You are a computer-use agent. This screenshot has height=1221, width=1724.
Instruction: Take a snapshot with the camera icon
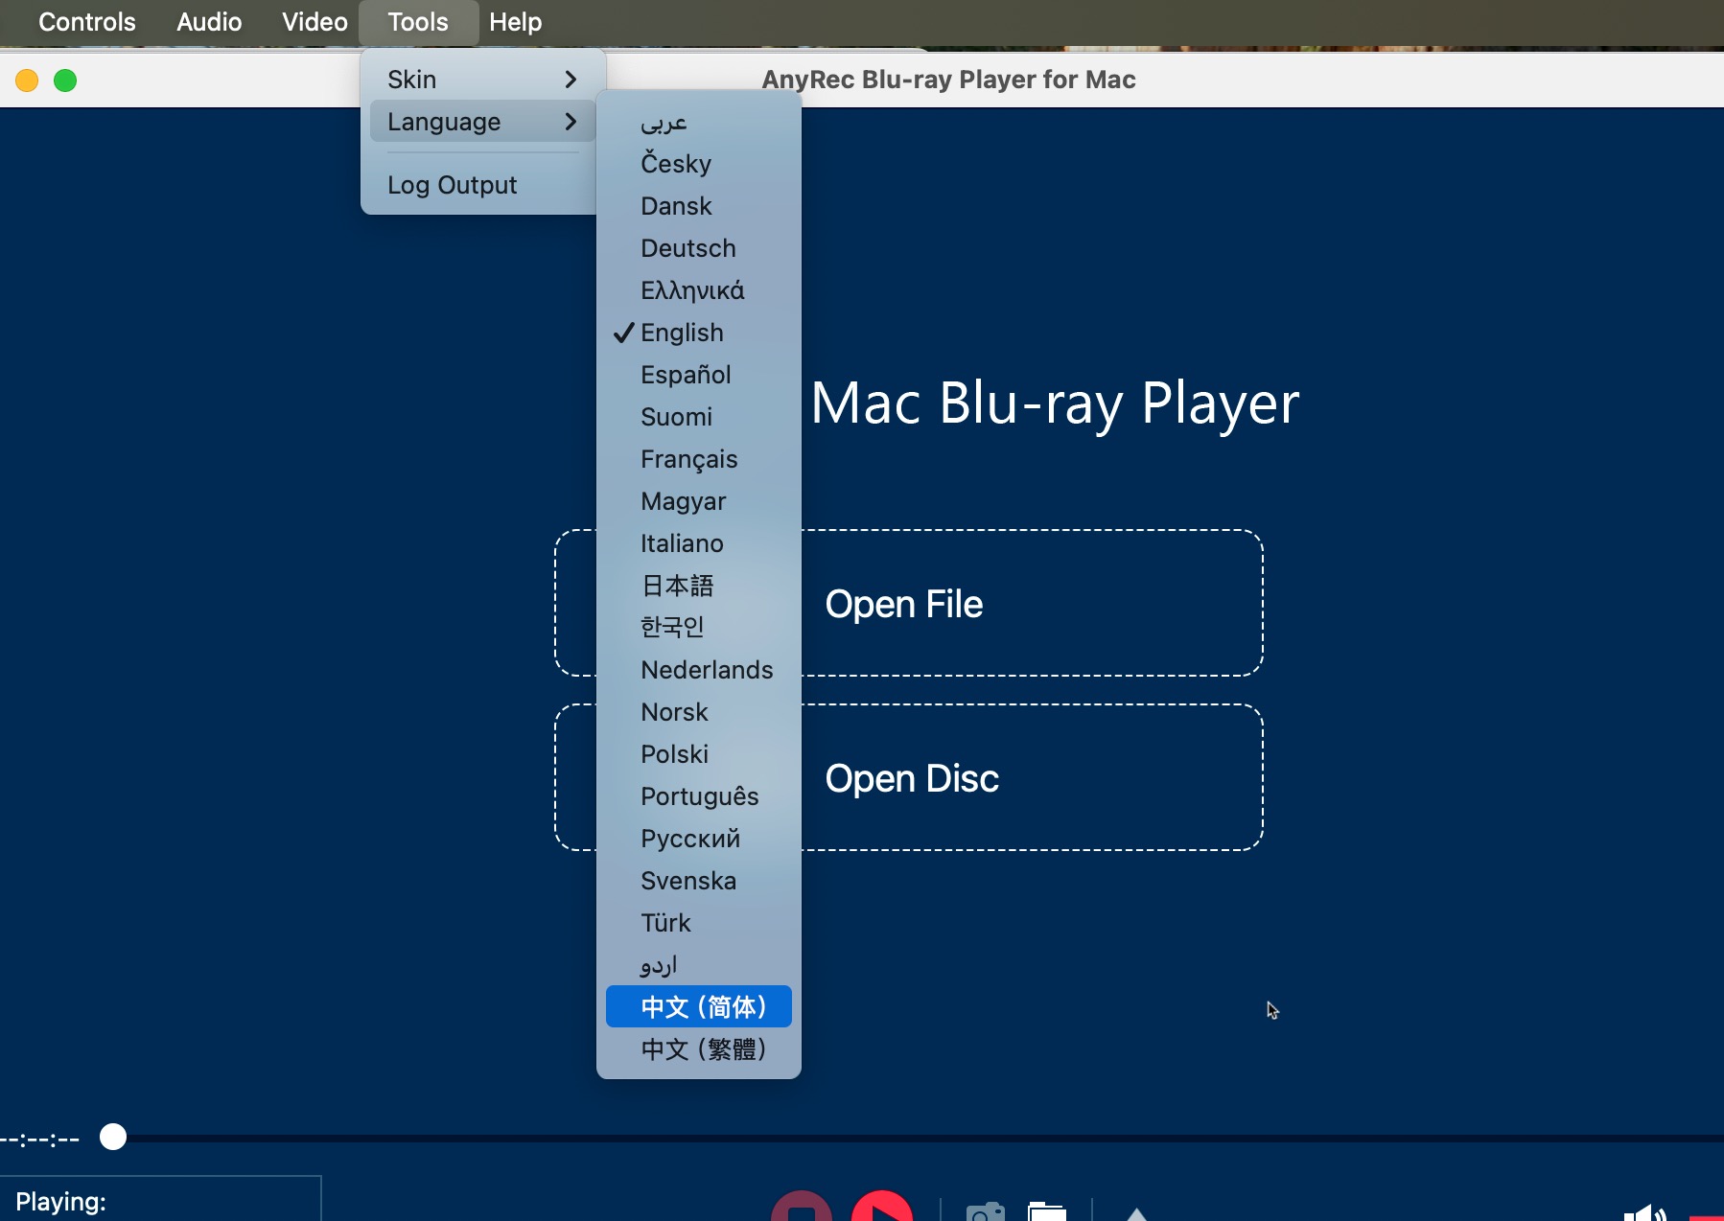point(985,1211)
